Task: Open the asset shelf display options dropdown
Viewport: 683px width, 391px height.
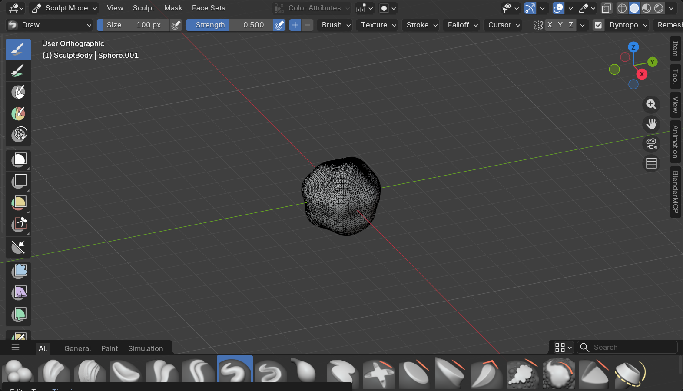Action: 563,348
